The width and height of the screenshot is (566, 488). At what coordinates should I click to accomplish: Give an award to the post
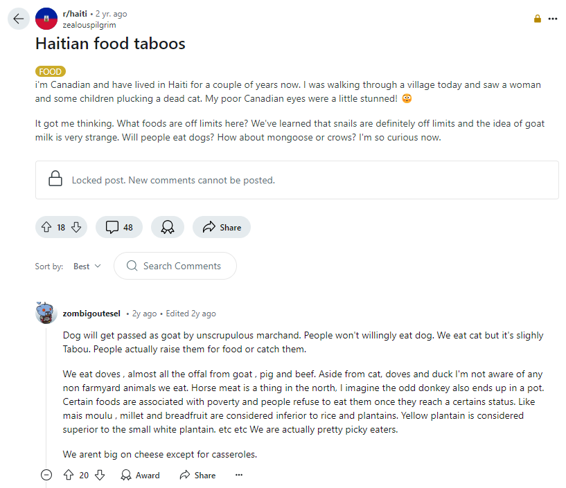(167, 227)
